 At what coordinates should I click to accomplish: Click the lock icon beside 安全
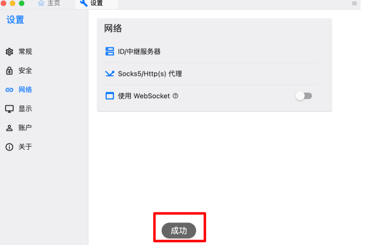click(x=9, y=70)
